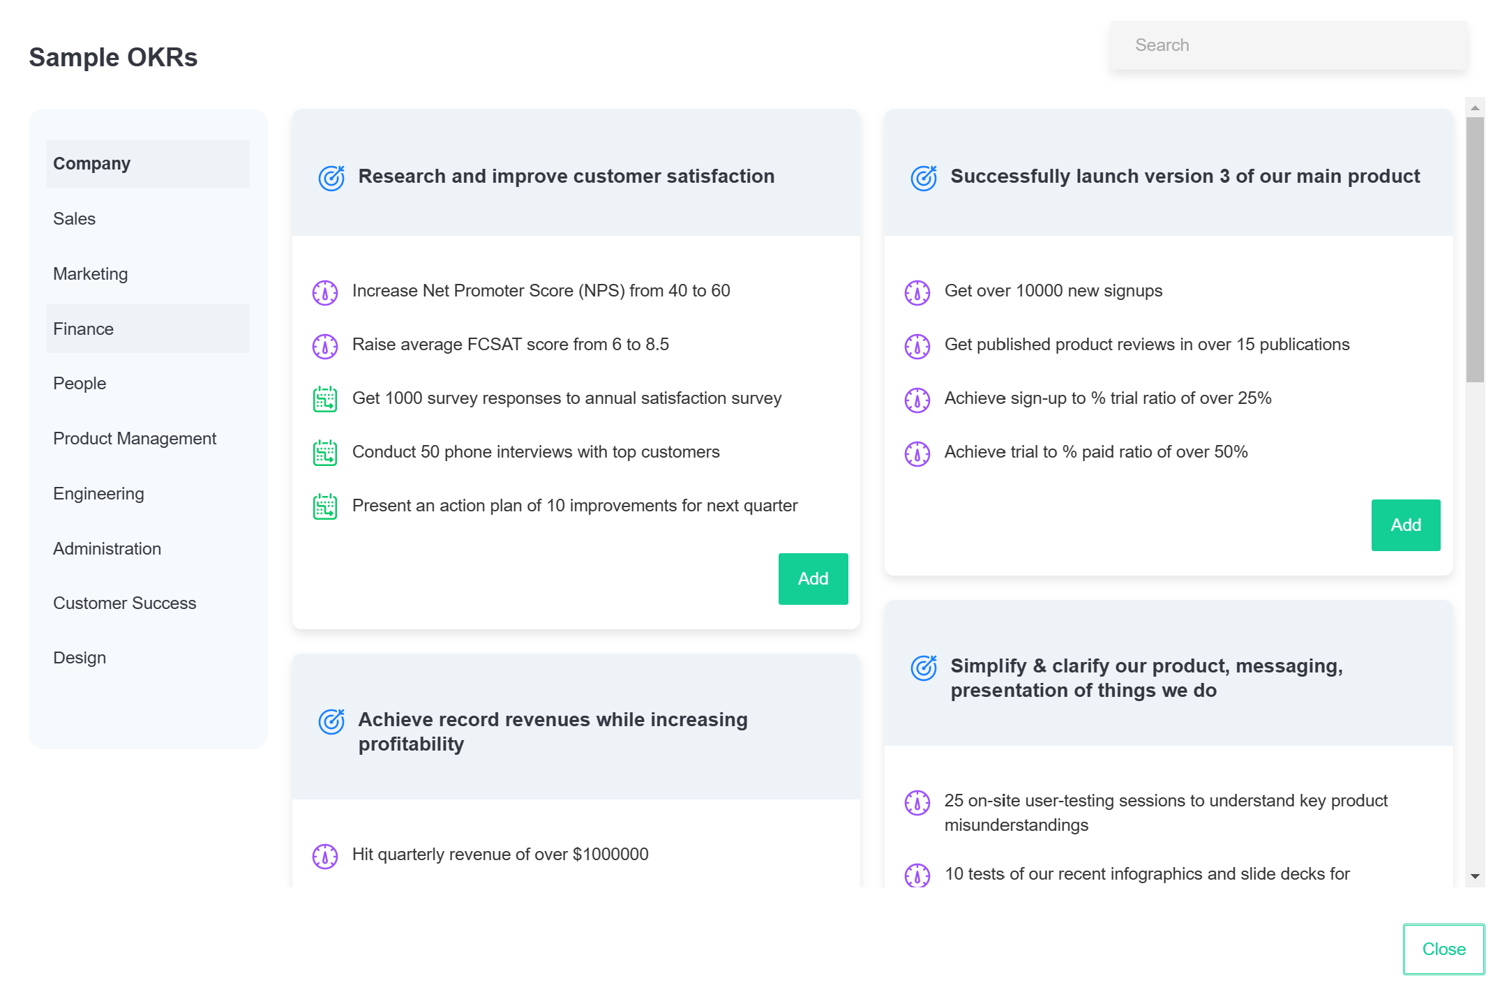This screenshot has height=985, width=1500.
Task: Click the gauge icon next to Get over 10000 new signups
Action: point(917,292)
